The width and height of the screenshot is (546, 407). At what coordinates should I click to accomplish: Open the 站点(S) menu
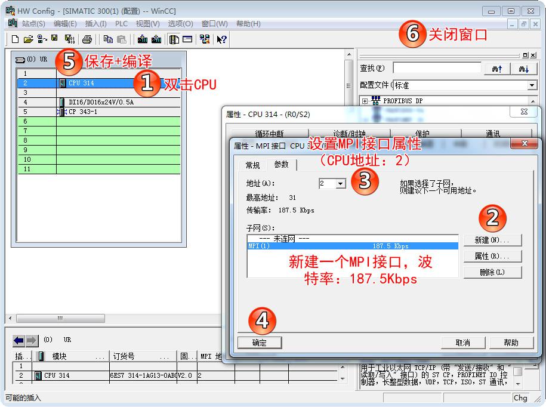click(x=33, y=24)
